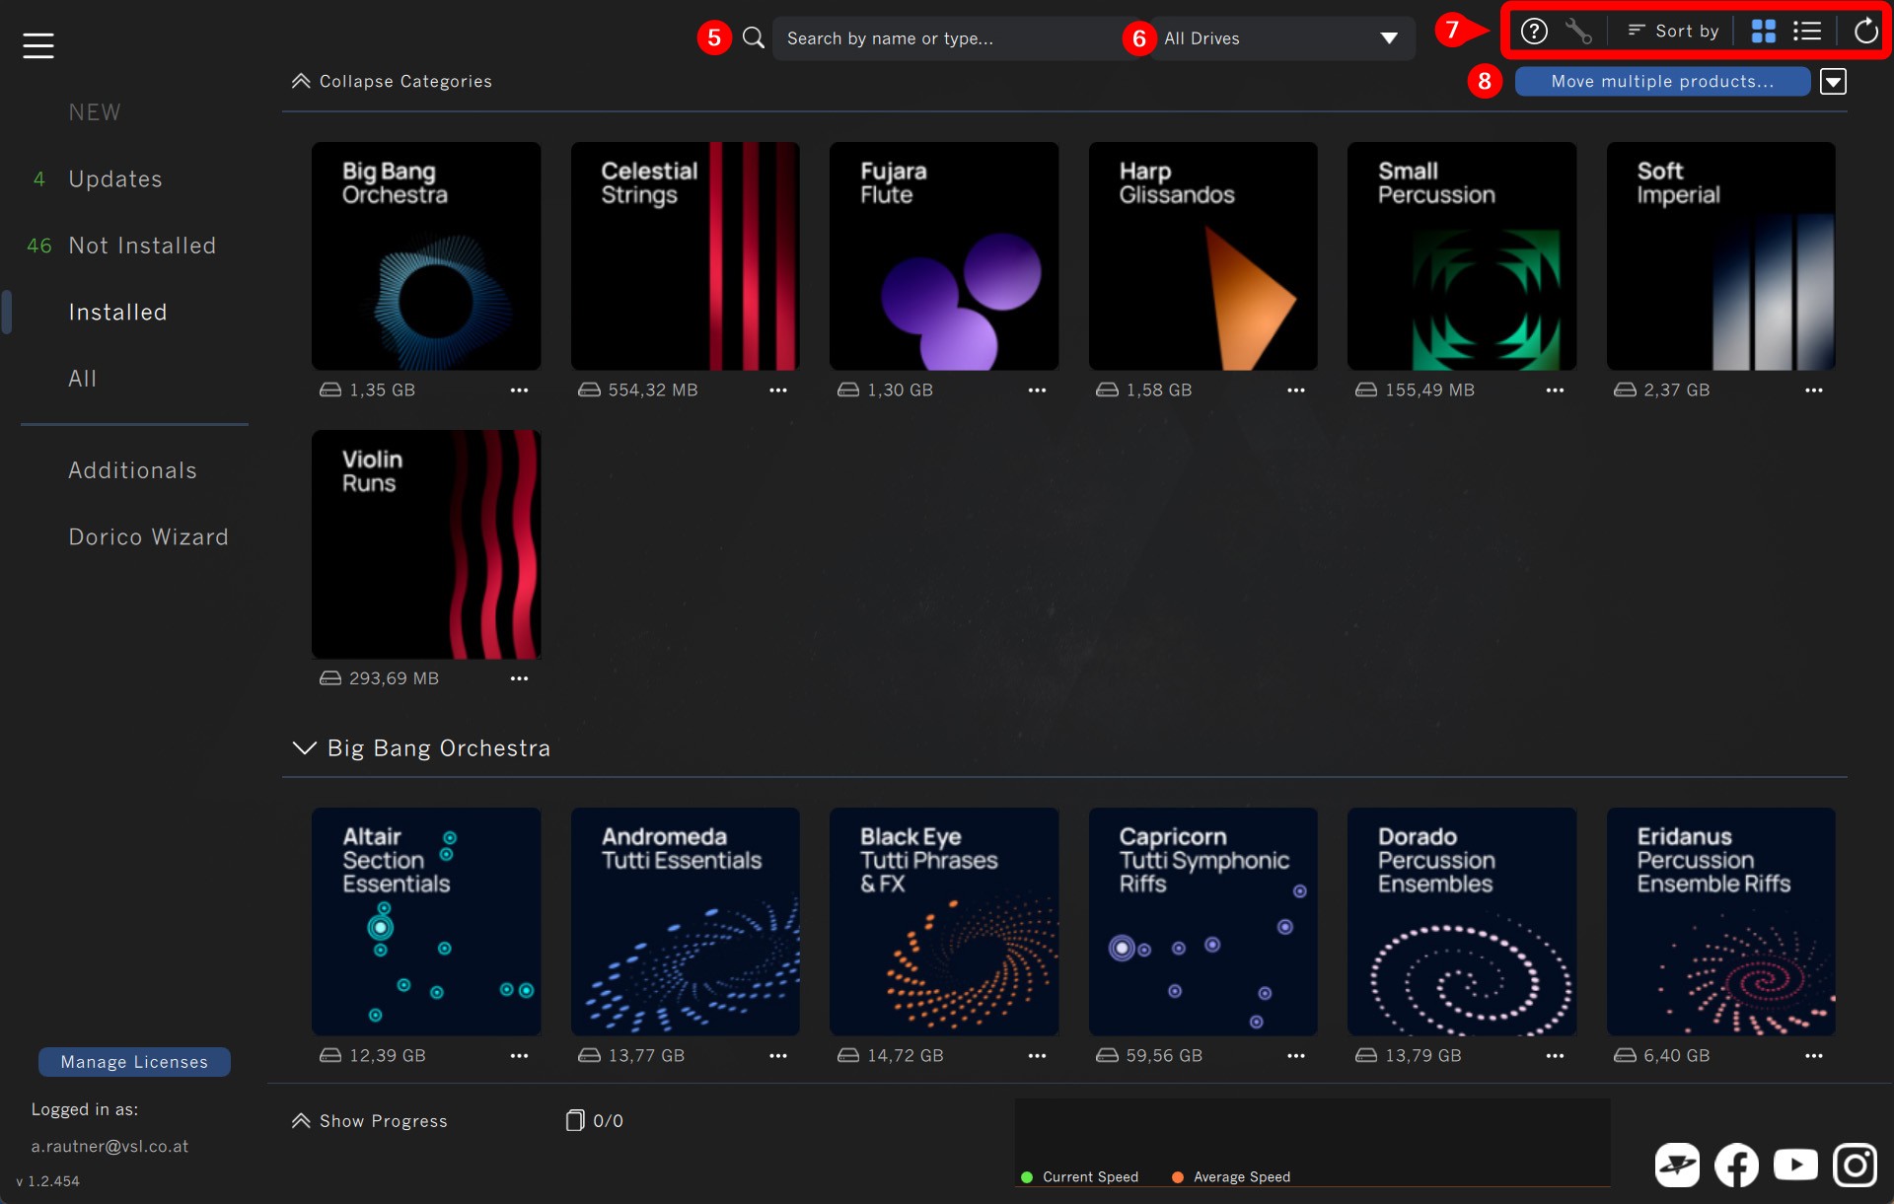The width and height of the screenshot is (1894, 1204).
Task: Select the Harp Glissandos thumbnail
Action: (x=1203, y=256)
